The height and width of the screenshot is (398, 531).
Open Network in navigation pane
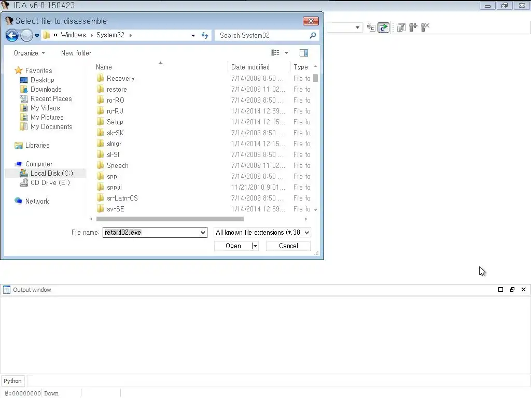[x=37, y=202]
